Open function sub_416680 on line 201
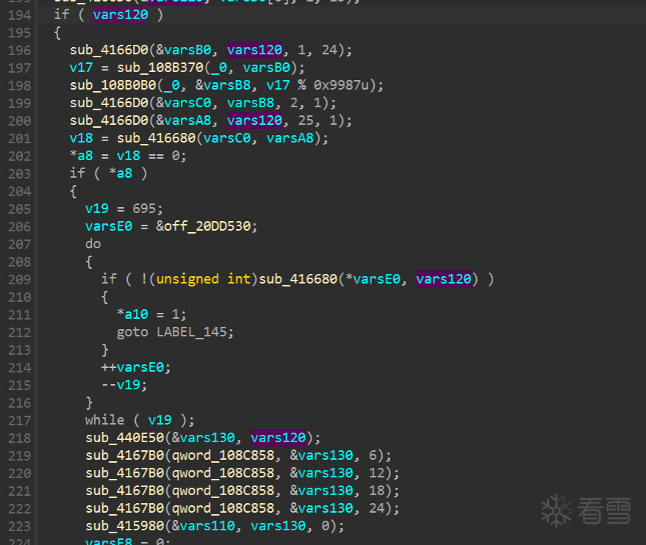Viewport: 646px width, 545px height. point(156,138)
